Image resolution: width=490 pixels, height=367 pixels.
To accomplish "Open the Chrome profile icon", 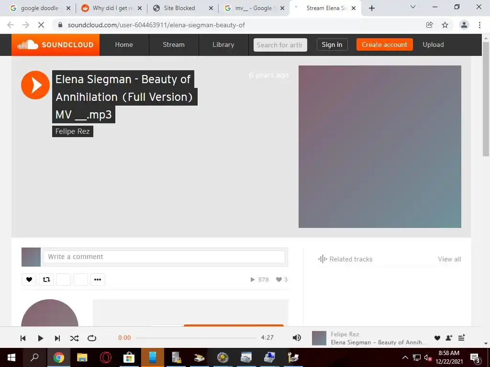I will (x=464, y=25).
